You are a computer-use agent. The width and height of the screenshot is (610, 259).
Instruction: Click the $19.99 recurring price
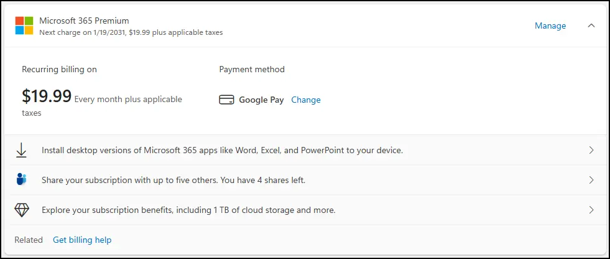[x=47, y=97]
